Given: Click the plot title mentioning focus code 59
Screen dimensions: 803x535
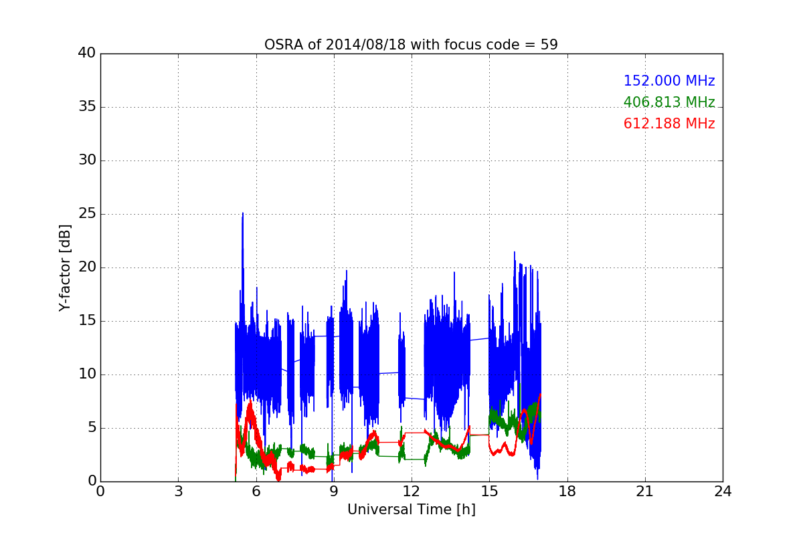Looking at the screenshot, I should [411, 45].
